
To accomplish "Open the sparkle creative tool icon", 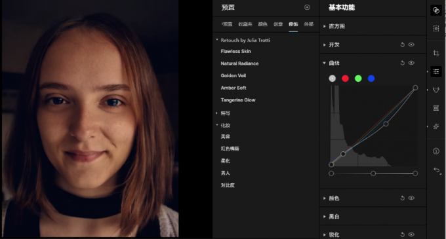I will pos(436,126).
